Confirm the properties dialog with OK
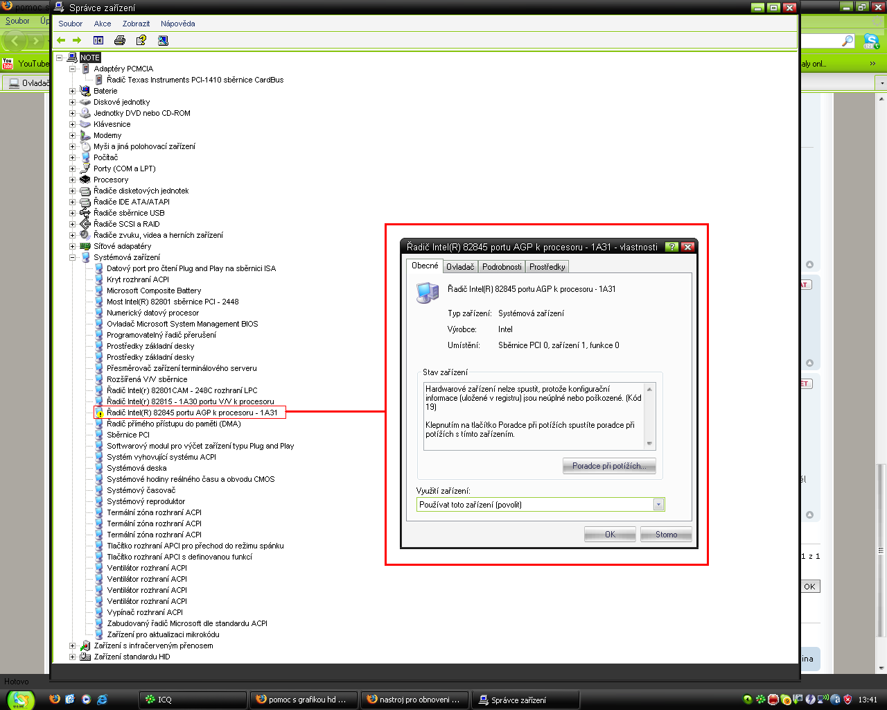This screenshot has width=887, height=710. [610, 535]
